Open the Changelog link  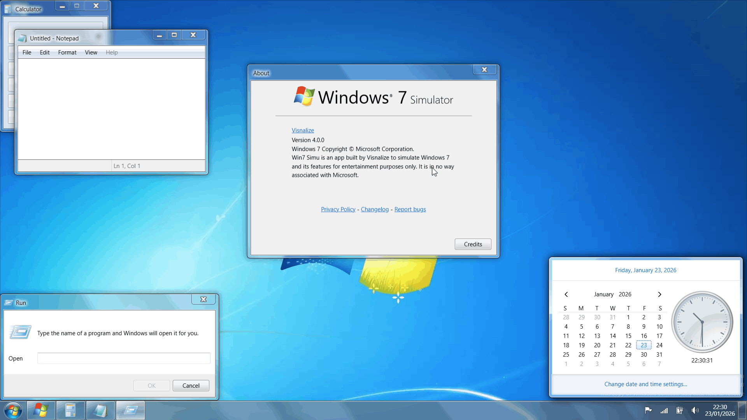pos(375,209)
